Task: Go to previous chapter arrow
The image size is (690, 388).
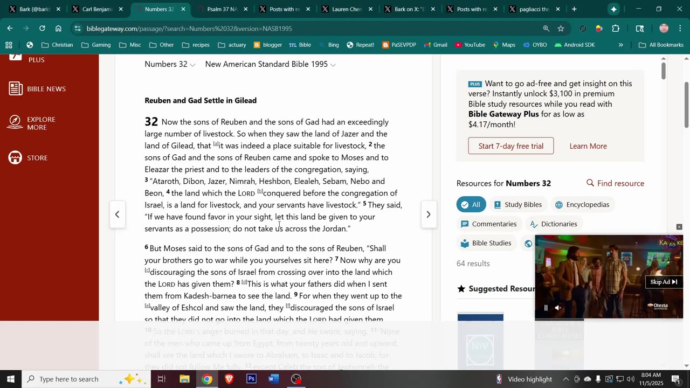Action: pos(117,214)
